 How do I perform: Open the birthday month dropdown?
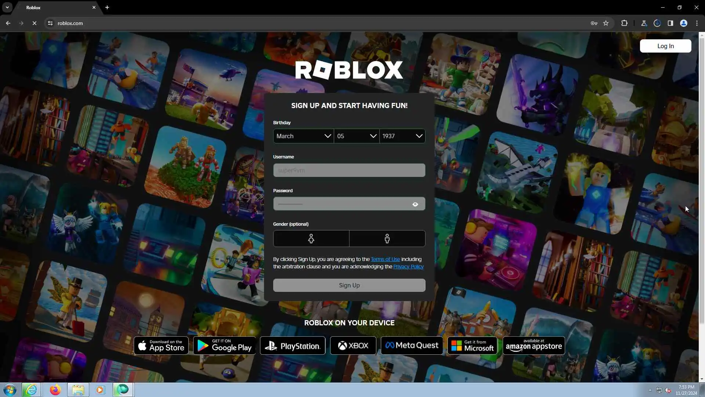pos(303,136)
